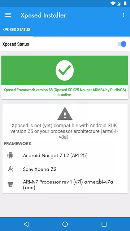Tap the Xposed Installer title

[43, 15]
